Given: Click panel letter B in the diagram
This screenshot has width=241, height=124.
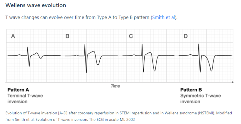Looking at the screenshot, I should [67, 36].
